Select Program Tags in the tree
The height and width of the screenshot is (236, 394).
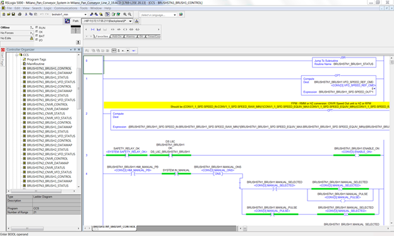pos(37,59)
